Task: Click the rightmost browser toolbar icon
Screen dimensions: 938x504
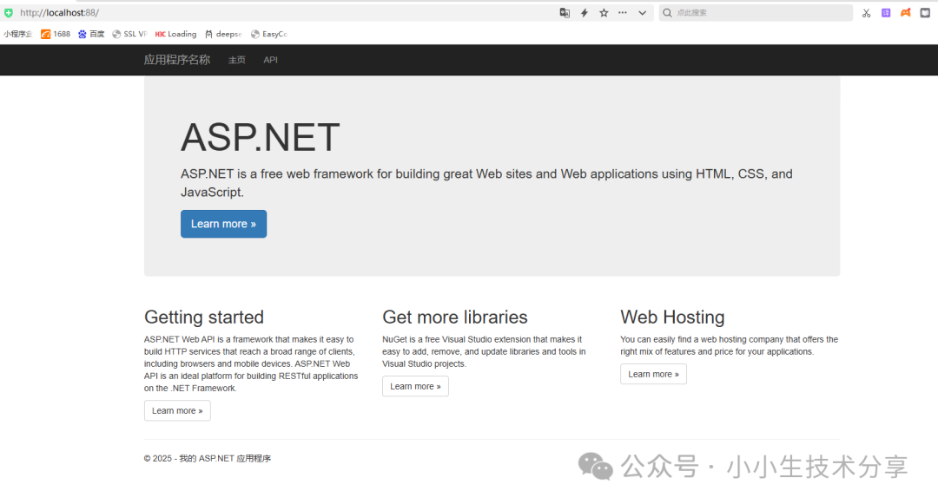Action: [925, 13]
